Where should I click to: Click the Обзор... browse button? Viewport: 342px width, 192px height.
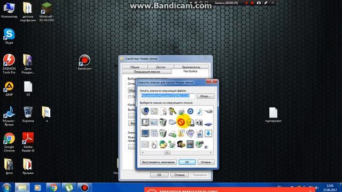click(205, 96)
